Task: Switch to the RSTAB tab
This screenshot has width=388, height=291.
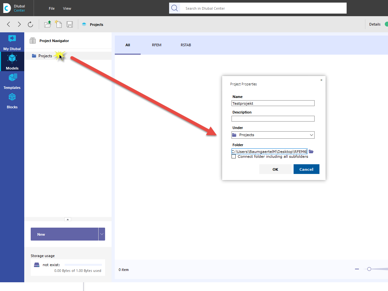Action: [186, 45]
